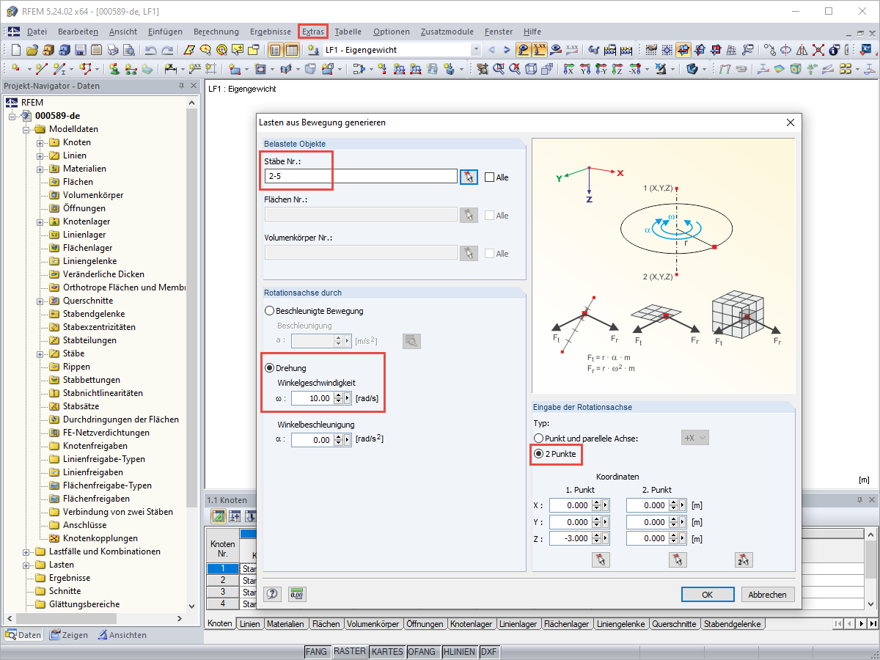Pick both points graphically with rightmost picker icon
The width and height of the screenshot is (880, 660).
pyautogui.click(x=744, y=560)
